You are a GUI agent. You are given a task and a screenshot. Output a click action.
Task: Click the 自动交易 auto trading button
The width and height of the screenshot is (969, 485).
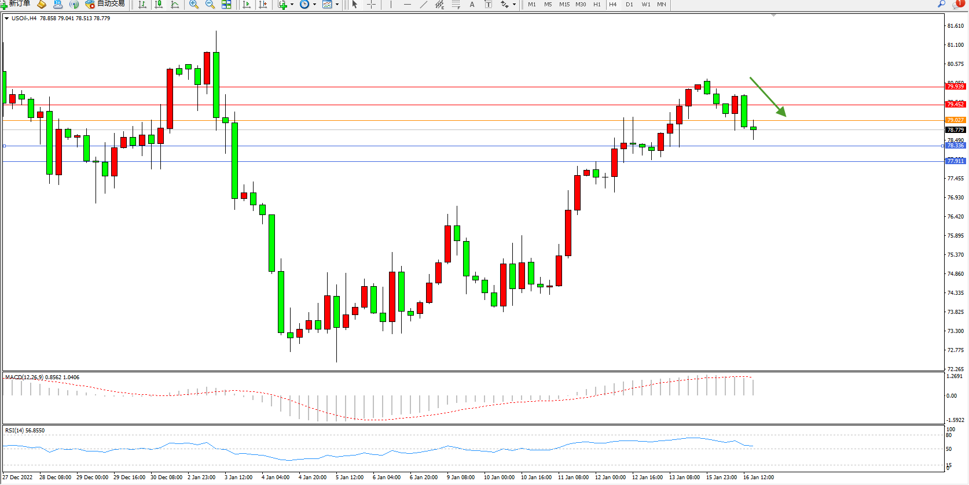tap(105, 4)
